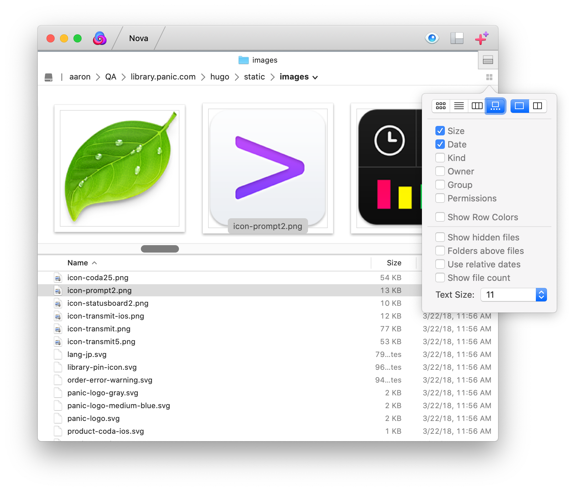The height and width of the screenshot is (491, 581).
Task: Select product-coda-ios.svg in the list
Action: [105, 431]
